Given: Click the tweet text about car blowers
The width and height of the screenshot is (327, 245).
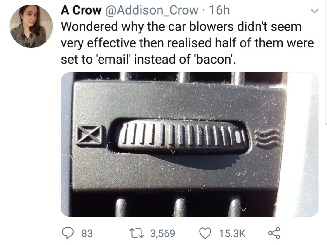Looking at the screenshot, I should tap(187, 43).
